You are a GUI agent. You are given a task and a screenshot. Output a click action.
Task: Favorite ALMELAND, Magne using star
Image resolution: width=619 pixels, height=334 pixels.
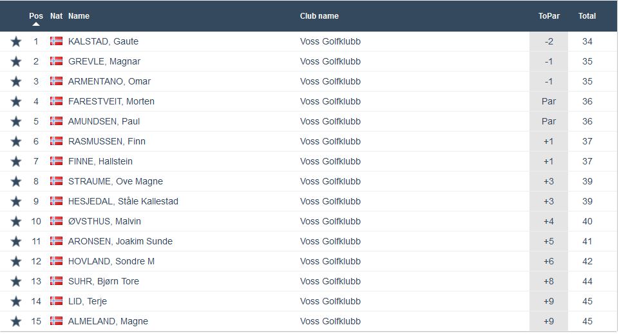[16, 322]
